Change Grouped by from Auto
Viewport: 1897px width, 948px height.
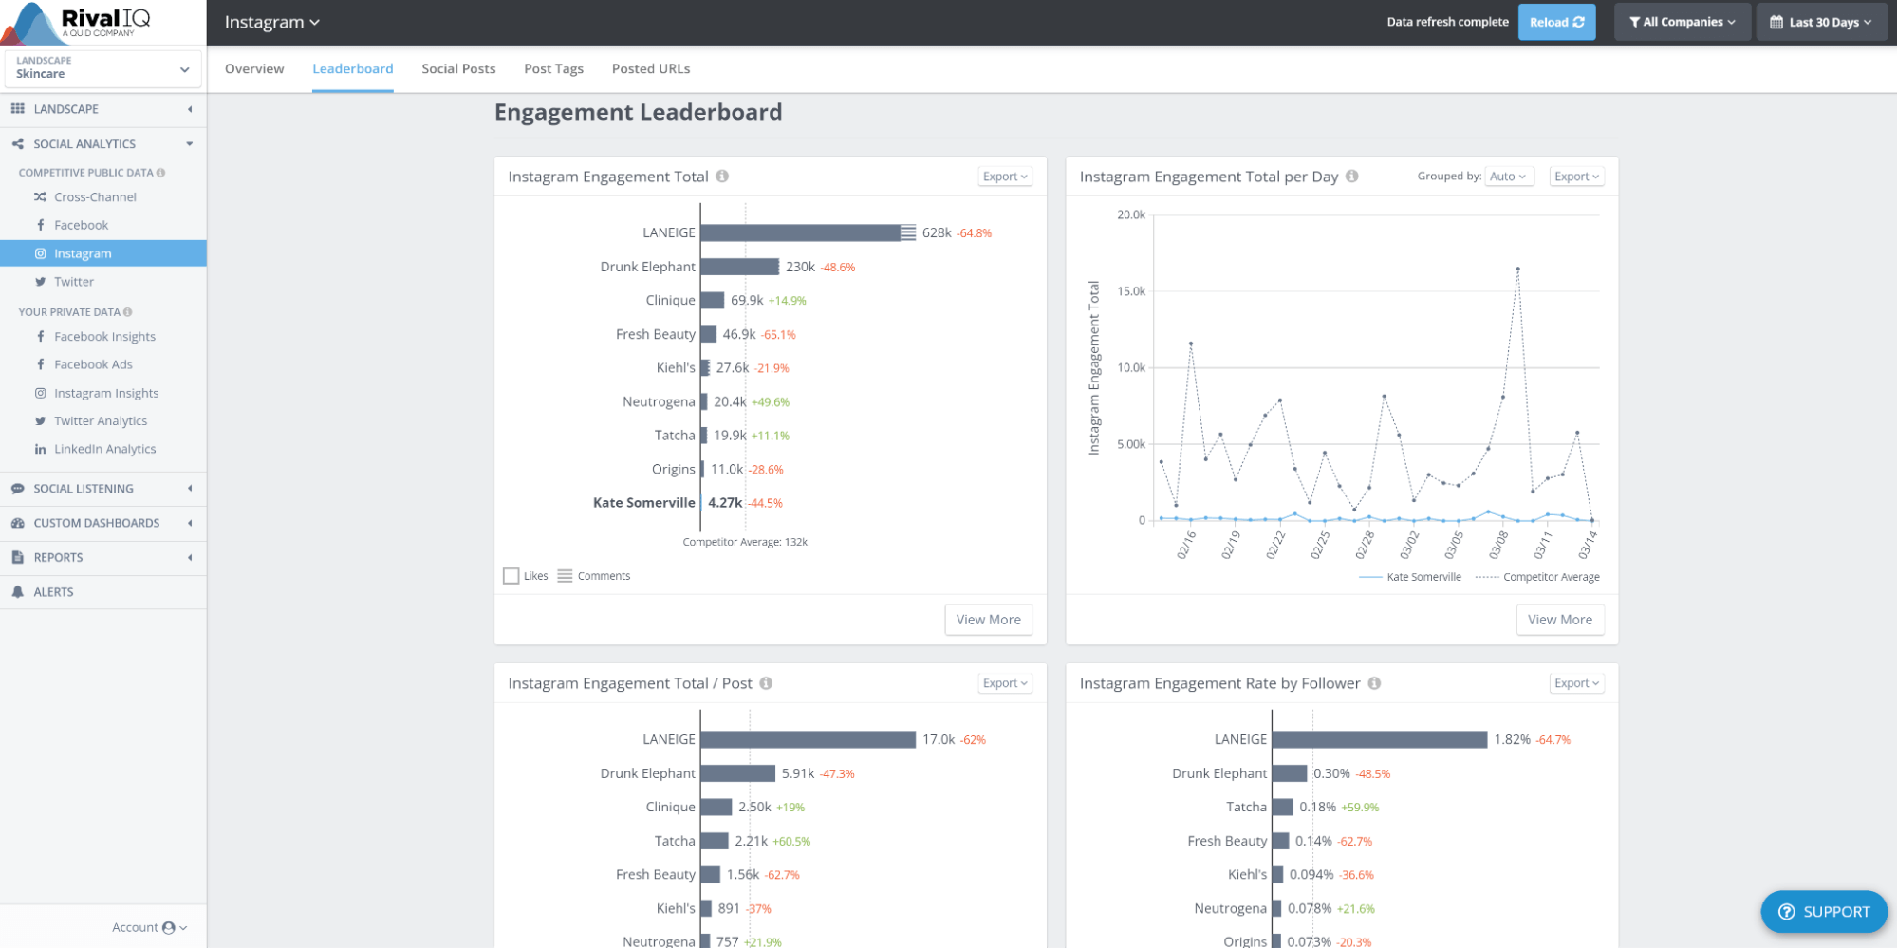1508,176
